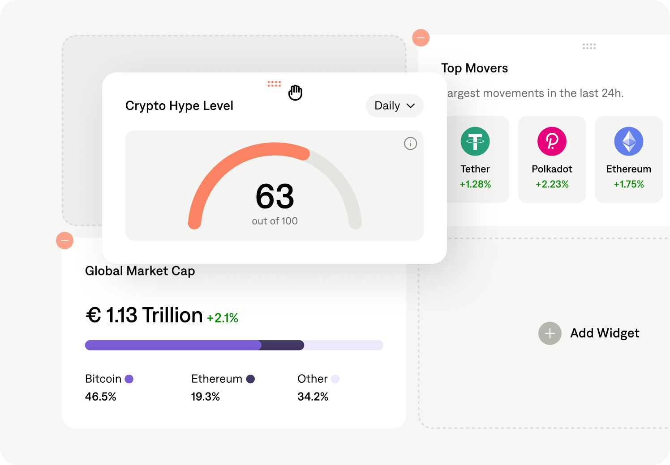The height and width of the screenshot is (465, 670).
Task: Click Add Widget
Action: pos(605,333)
